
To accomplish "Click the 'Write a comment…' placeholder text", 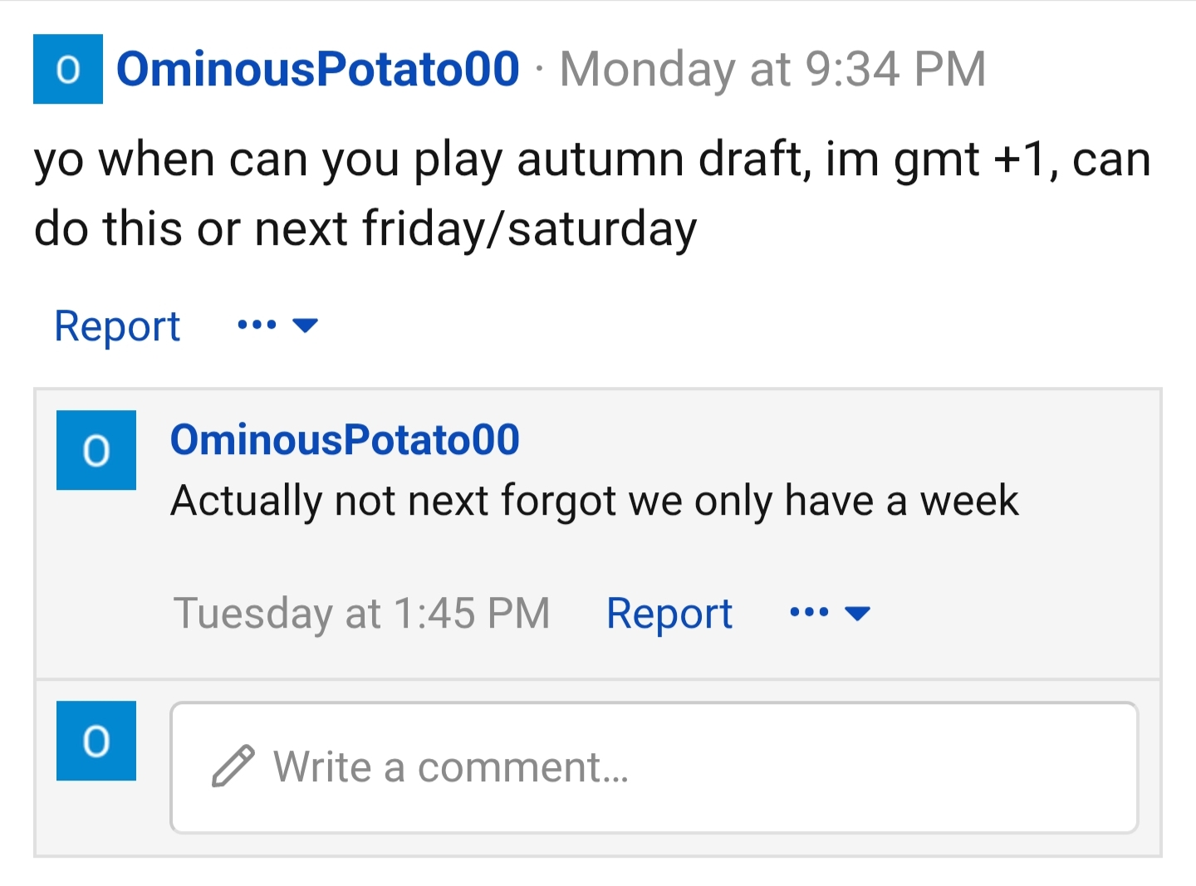I will pos(451,767).
